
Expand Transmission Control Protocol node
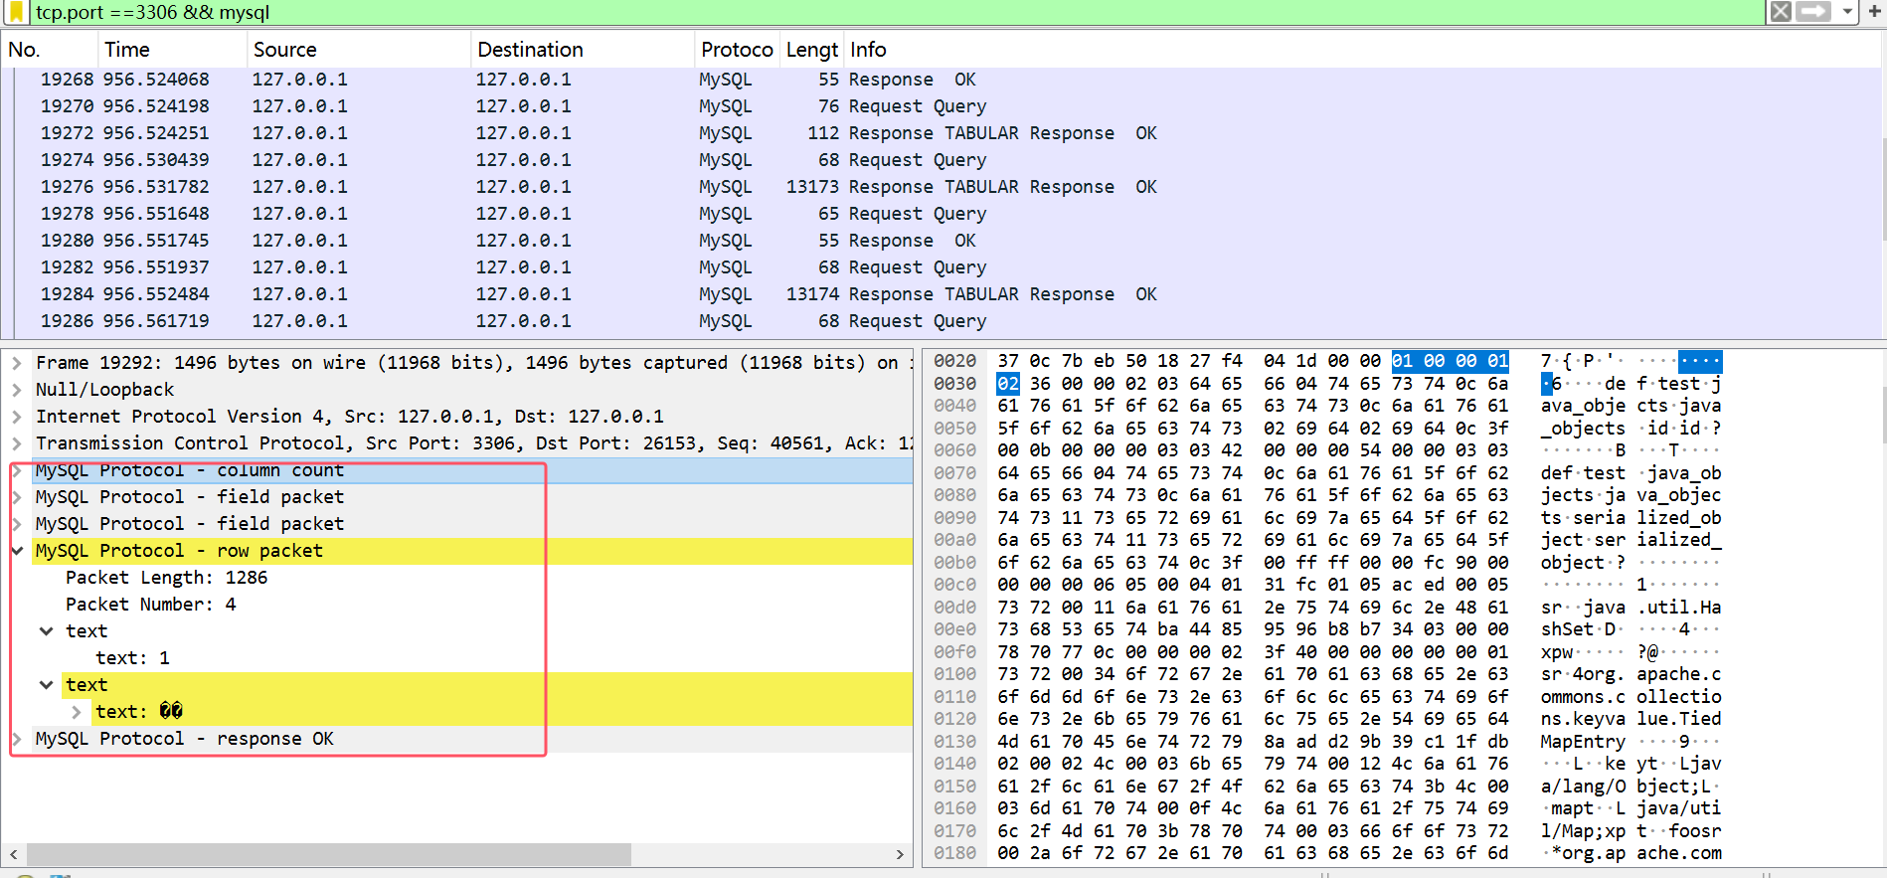pyautogui.click(x=17, y=443)
